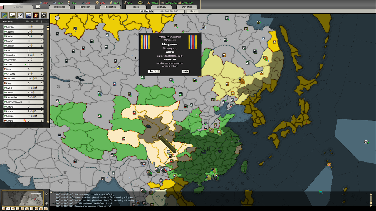Select Aktyubinsk province row
The image size is (376, 211).
(x=23, y=60)
